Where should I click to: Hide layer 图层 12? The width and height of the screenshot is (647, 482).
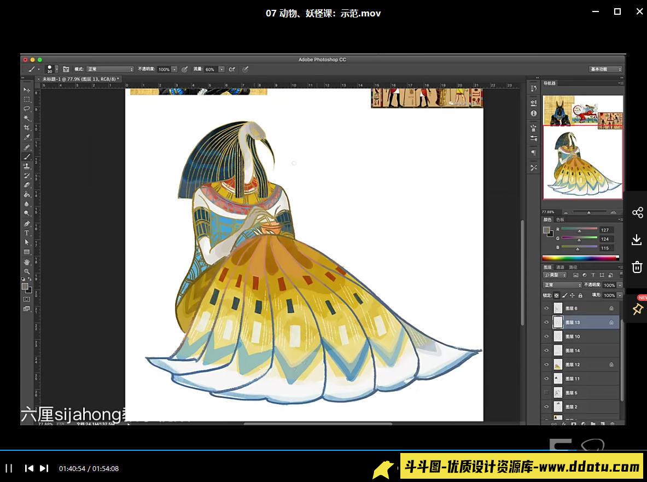coord(546,364)
